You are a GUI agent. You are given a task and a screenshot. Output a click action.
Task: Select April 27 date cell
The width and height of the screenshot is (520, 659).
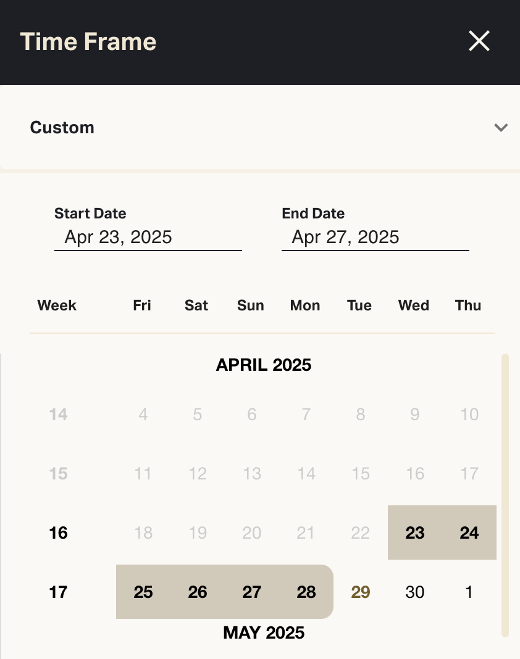[252, 592]
